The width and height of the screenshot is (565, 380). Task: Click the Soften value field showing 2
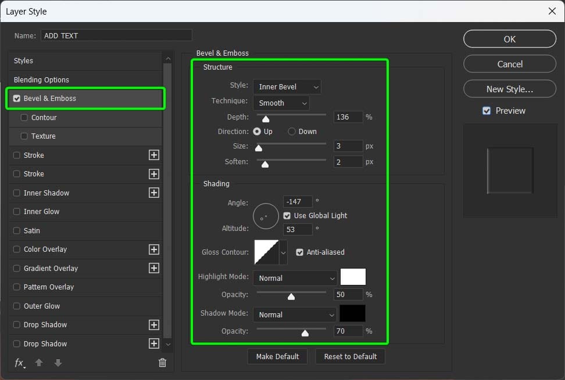(x=348, y=162)
